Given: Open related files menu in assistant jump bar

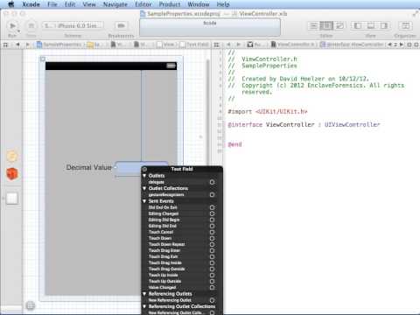Looking at the screenshot, I should [216, 45].
